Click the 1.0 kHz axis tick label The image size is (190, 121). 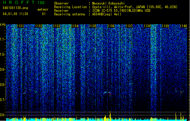[2, 54]
